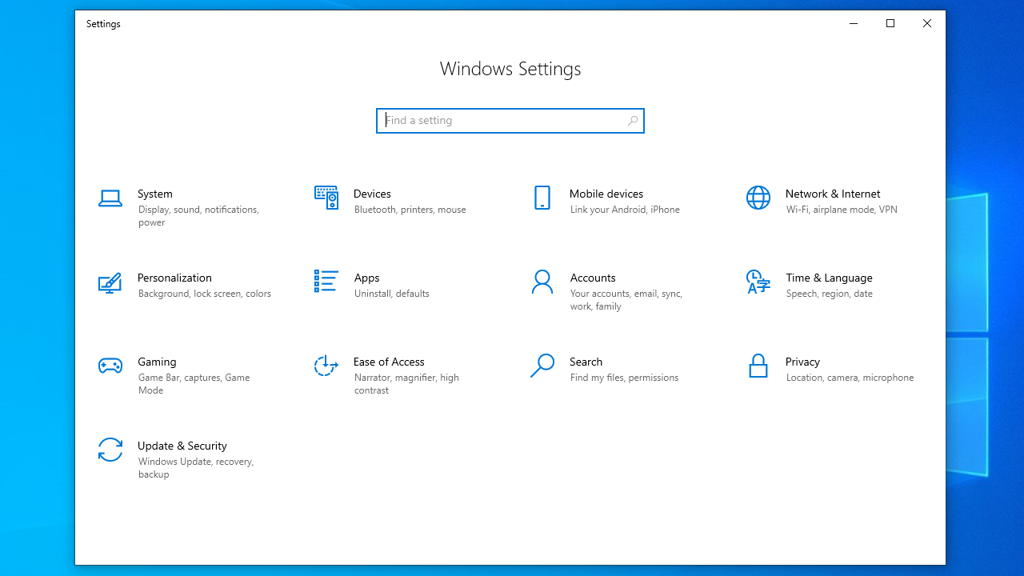Image resolution: width=1024 pixels, height=576 pixels.
Task: Click 'Windows Update, recovery, backup' description
Action: pos(196,468)
